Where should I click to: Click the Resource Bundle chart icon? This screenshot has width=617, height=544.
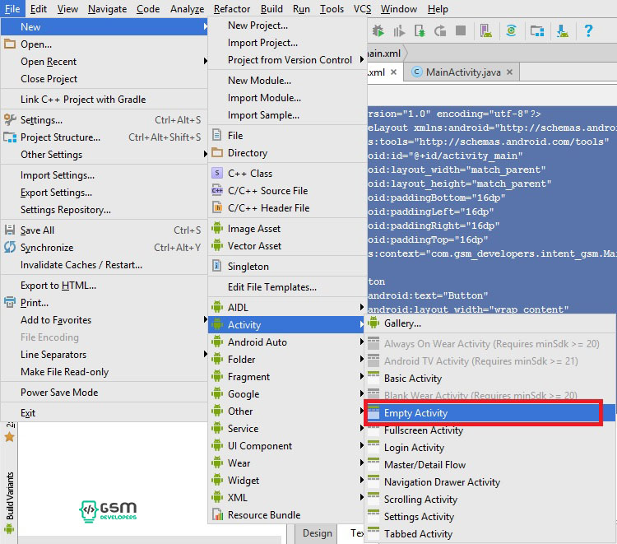pos(217,514)
